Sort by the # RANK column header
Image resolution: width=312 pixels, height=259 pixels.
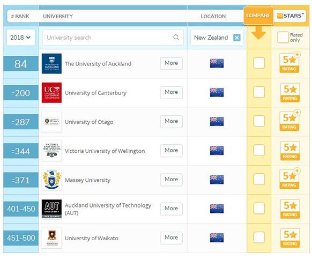[20, 16]
